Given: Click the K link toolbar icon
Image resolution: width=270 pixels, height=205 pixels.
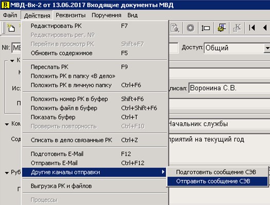Looking at the screenshot, I should (x=237, y=28).
